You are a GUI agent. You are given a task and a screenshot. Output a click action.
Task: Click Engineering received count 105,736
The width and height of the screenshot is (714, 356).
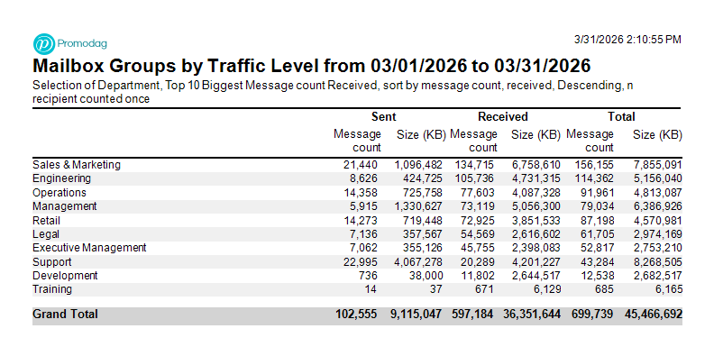pyautogui.click(x=474, y=178)
